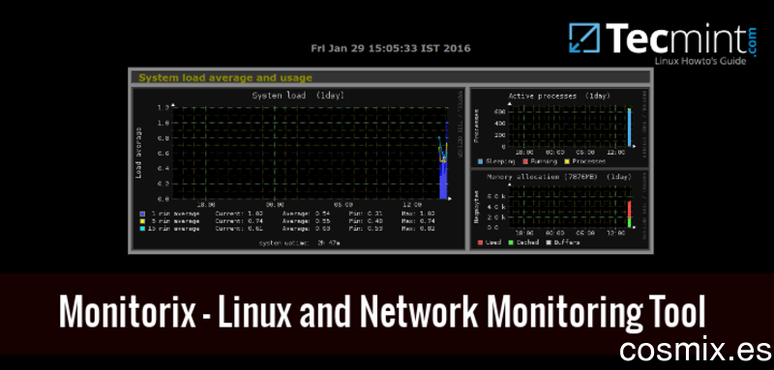774x370 pixels.
Task: Click the white Buffers legend square
Action: tap(549, 242)
